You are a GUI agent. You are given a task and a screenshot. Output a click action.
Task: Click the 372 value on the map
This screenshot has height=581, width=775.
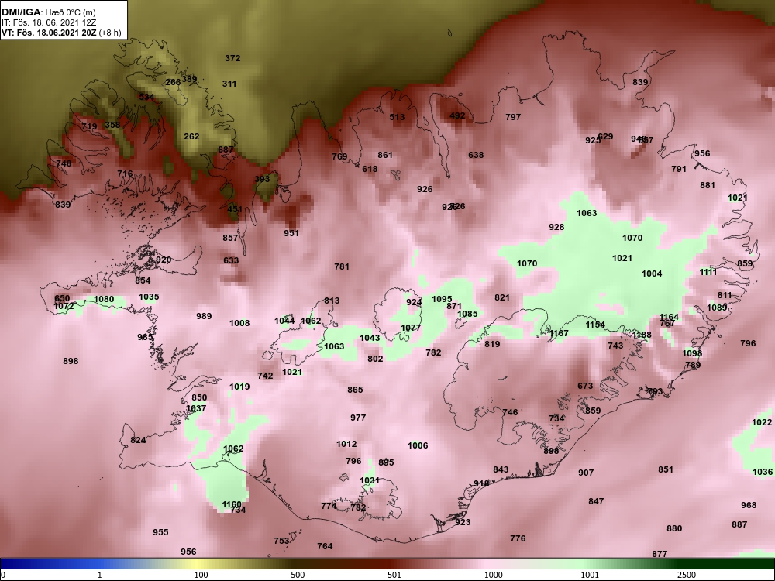232,58
